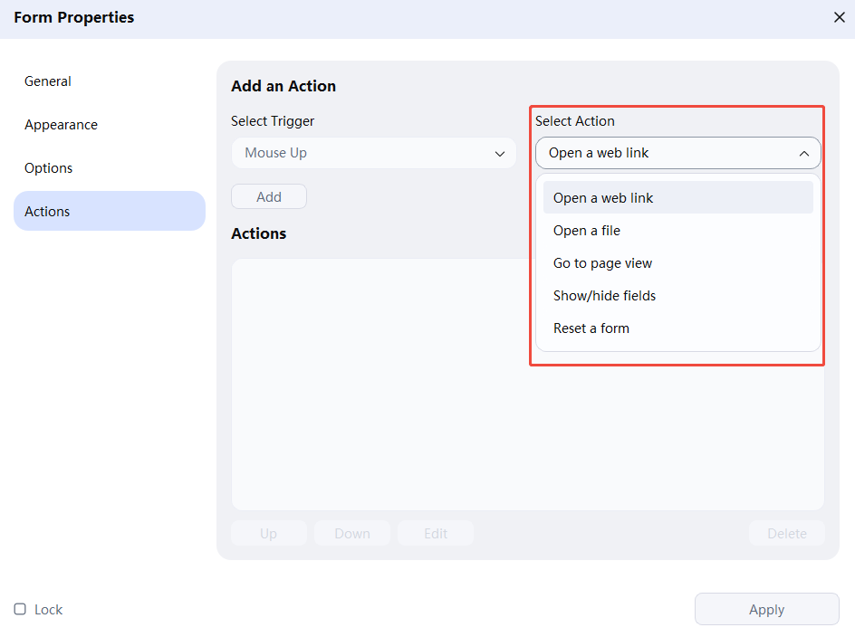Switch to the Appearance section
This screenshot has width=855, height=637.
click(x=61, y=124)
